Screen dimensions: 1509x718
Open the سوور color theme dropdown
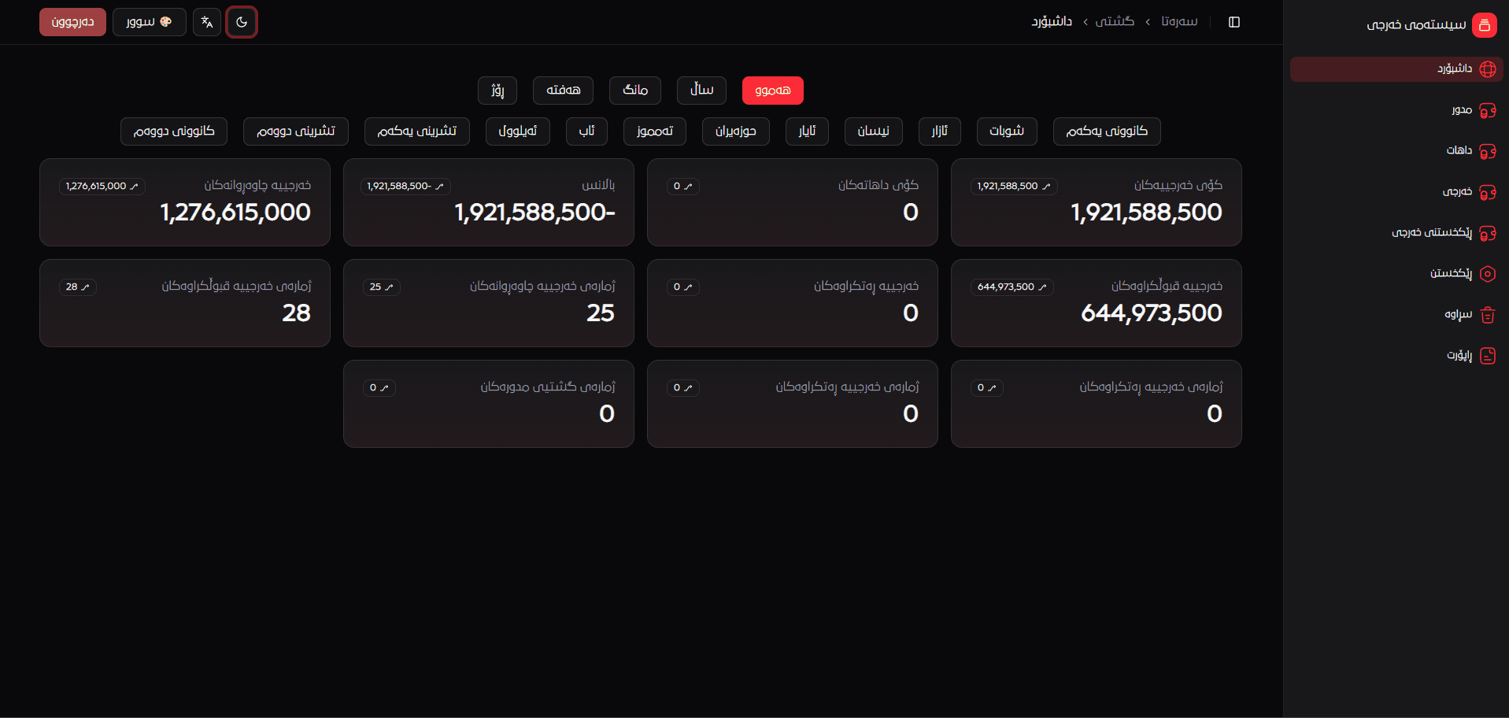149,22
